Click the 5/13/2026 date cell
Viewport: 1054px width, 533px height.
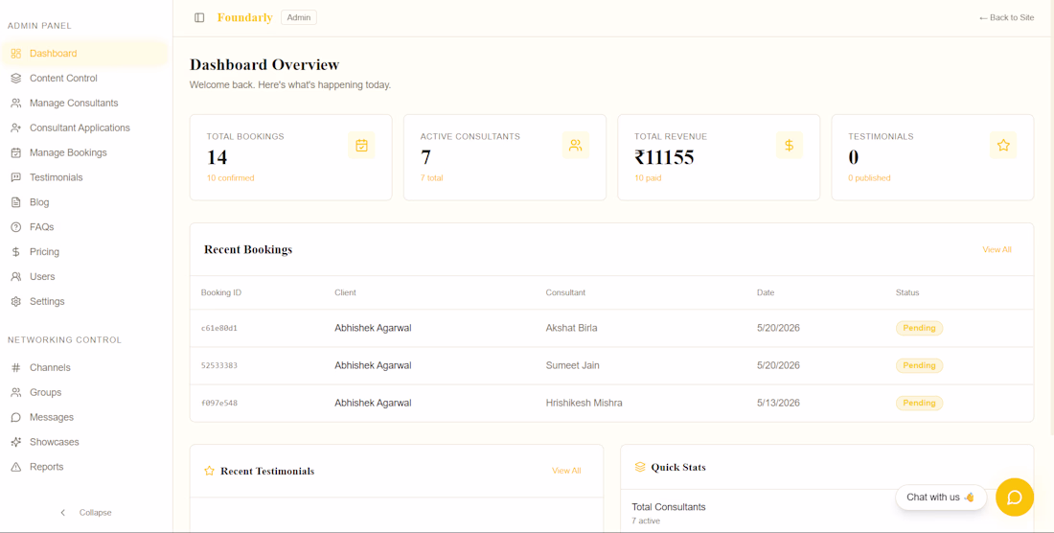click(x=778, y=404)
